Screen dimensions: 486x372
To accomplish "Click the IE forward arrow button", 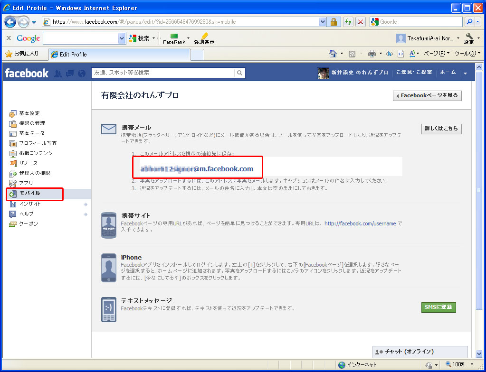I will (x=23, y=22).
